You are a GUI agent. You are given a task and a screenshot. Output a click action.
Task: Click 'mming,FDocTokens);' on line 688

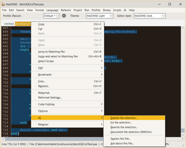(x=121, y=32)
